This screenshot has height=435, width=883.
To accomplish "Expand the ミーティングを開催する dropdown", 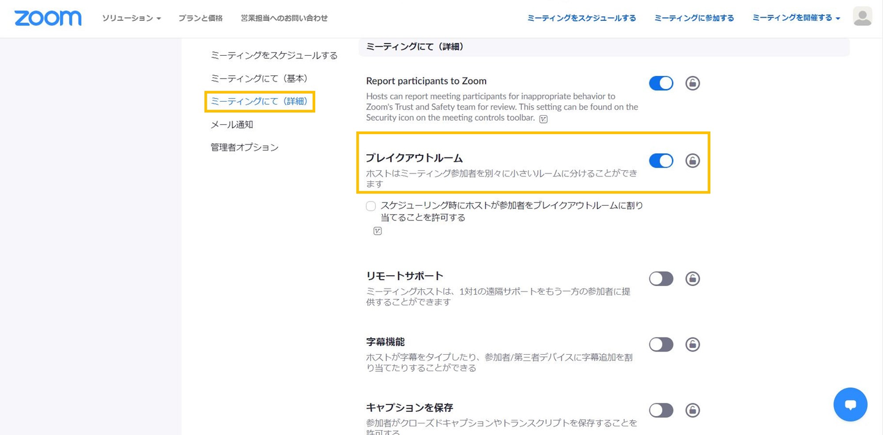I will (796, 18).
